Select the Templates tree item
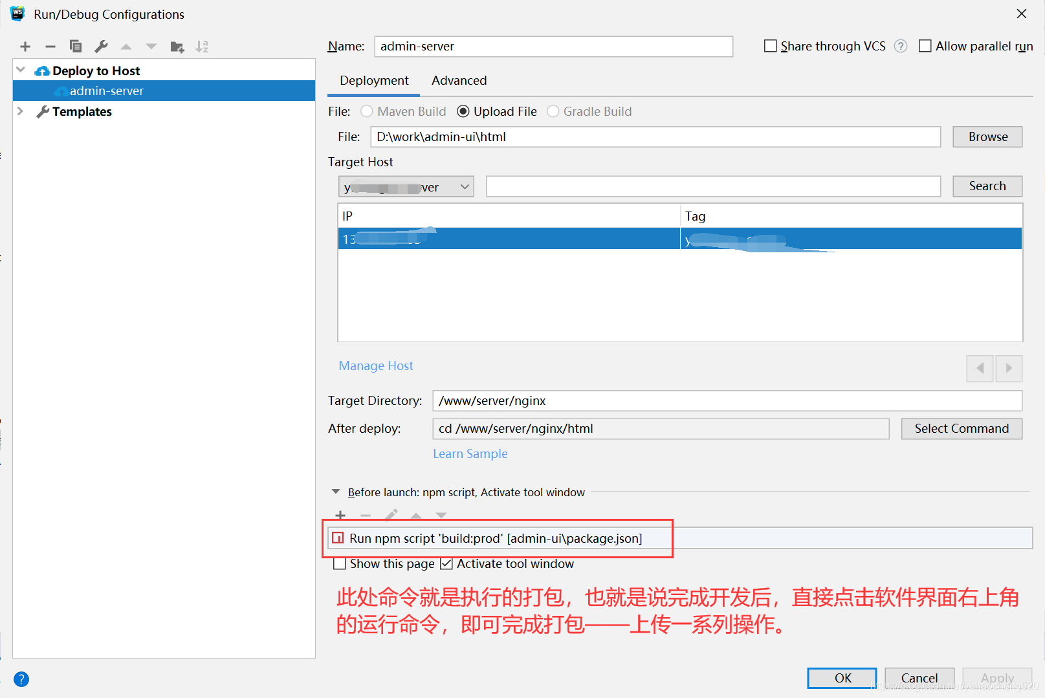Viewport: 1045px width, 698px height. tap(82, 111)
